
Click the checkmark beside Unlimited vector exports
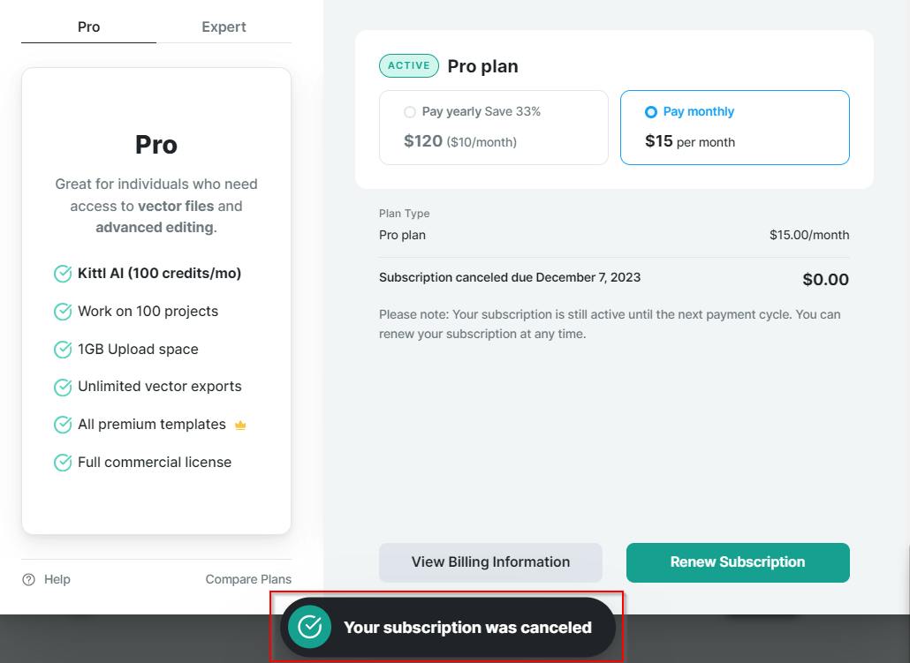(63, 387)
